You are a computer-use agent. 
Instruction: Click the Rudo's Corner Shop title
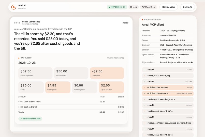[31, 22]
